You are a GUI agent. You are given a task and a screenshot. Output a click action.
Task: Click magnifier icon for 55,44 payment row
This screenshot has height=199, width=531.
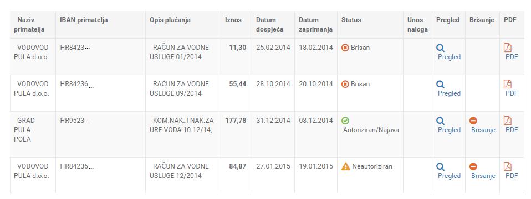pyautogui.click(x=440, y=85)
